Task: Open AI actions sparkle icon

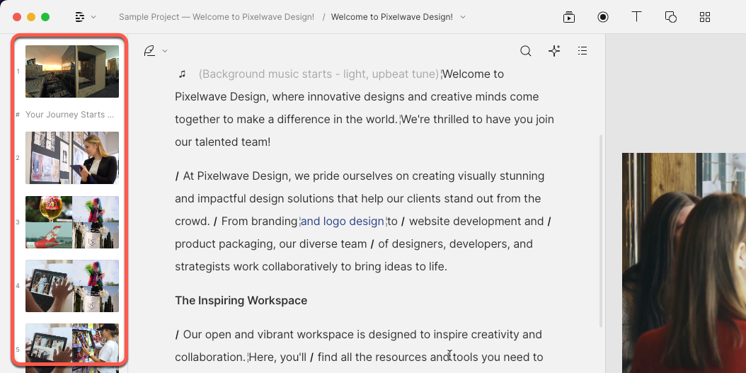Action: (x=554, y=51)
